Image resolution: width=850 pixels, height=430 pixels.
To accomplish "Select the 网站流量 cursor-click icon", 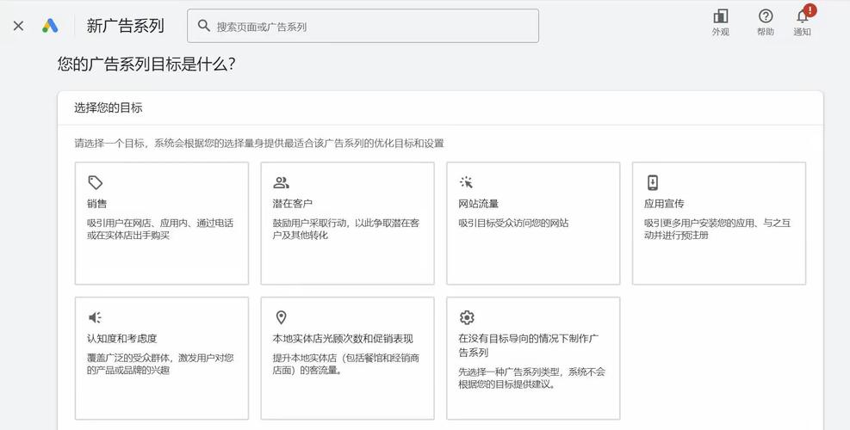I will [x=466, y=182].
